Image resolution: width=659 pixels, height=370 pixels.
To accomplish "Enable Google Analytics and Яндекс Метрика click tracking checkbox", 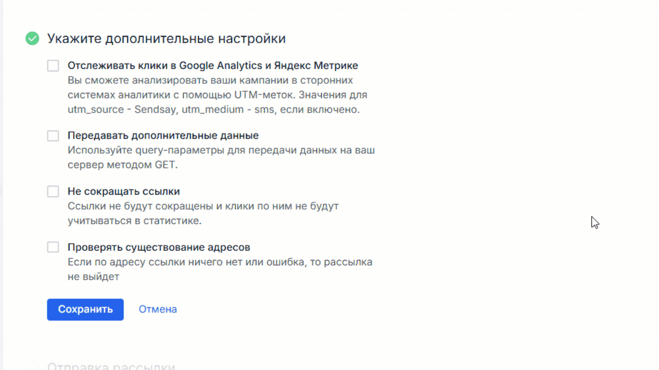I will (x=53, y=66).
